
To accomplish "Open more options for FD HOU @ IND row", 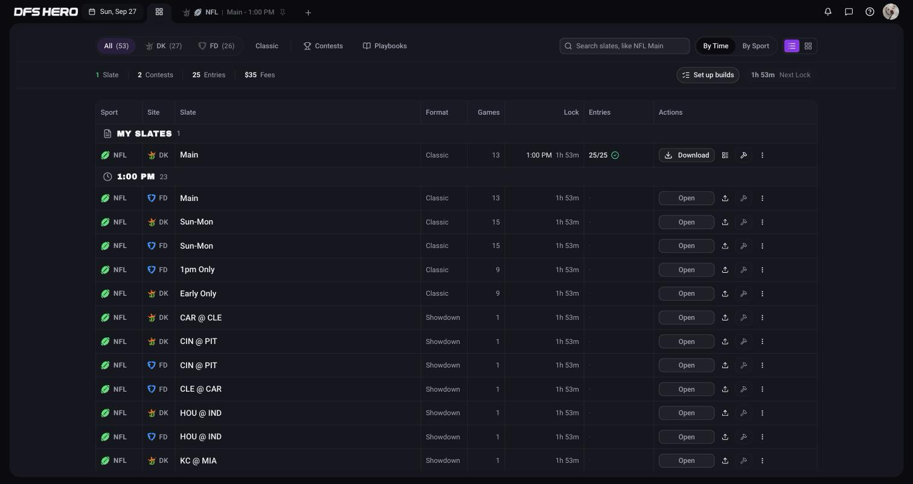I will pos(762,437).
